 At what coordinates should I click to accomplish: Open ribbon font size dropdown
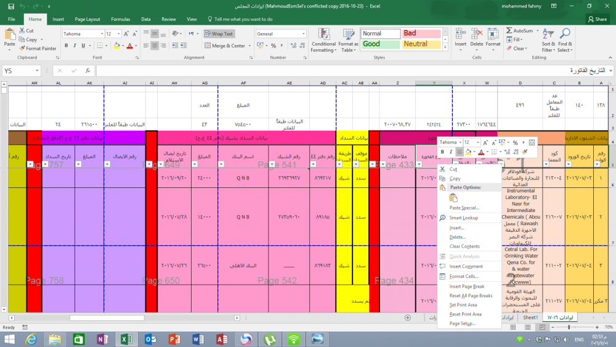point(119,34)
